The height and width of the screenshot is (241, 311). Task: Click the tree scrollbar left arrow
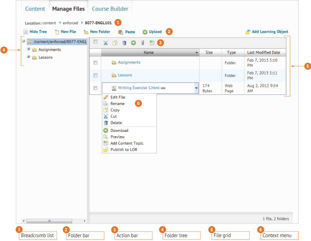[24, 221]
